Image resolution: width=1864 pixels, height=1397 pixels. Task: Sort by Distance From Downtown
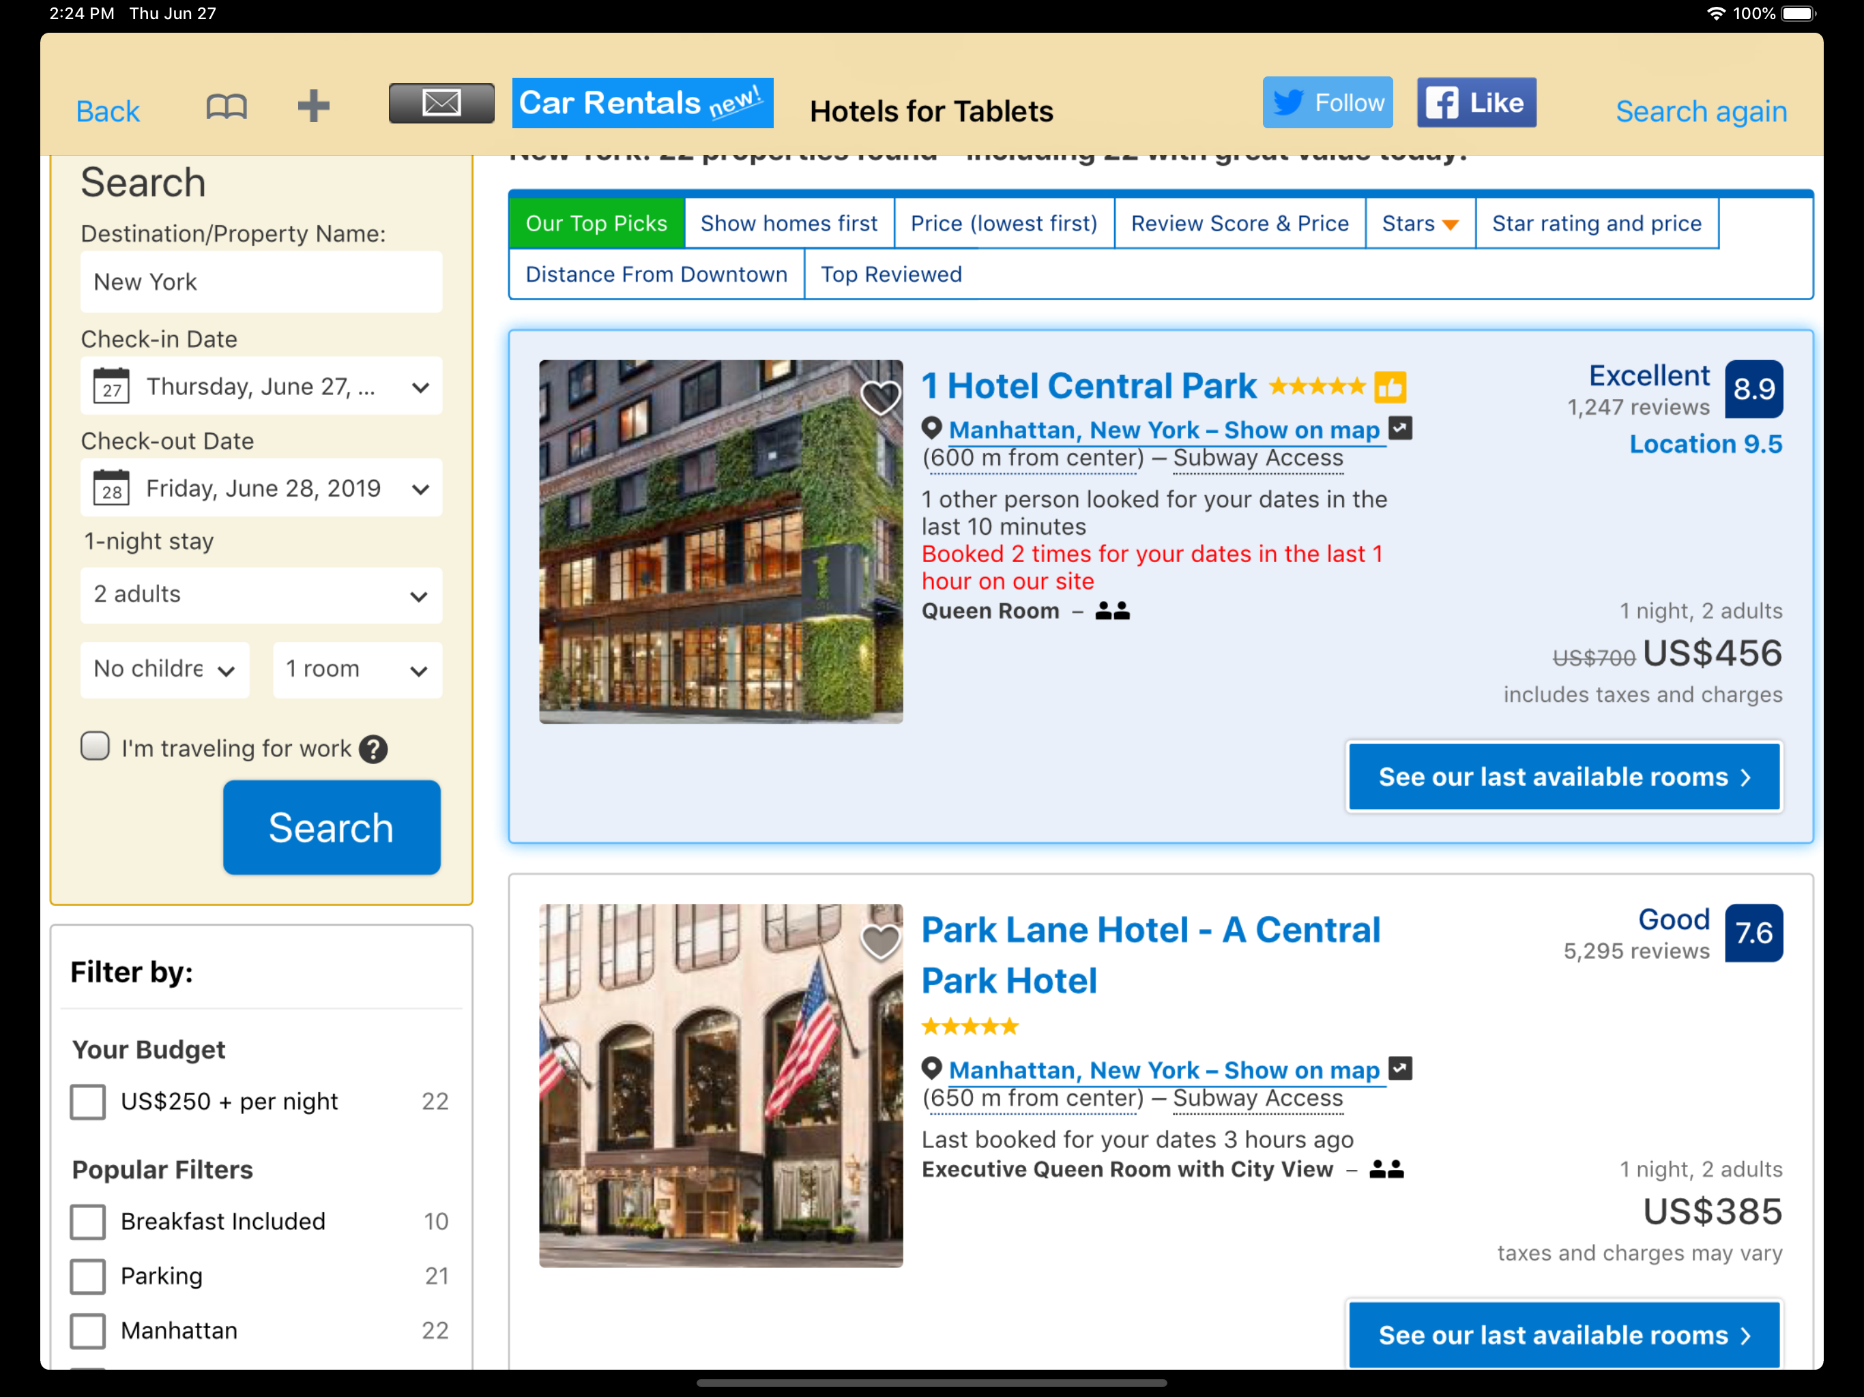[x=656, y=274]
